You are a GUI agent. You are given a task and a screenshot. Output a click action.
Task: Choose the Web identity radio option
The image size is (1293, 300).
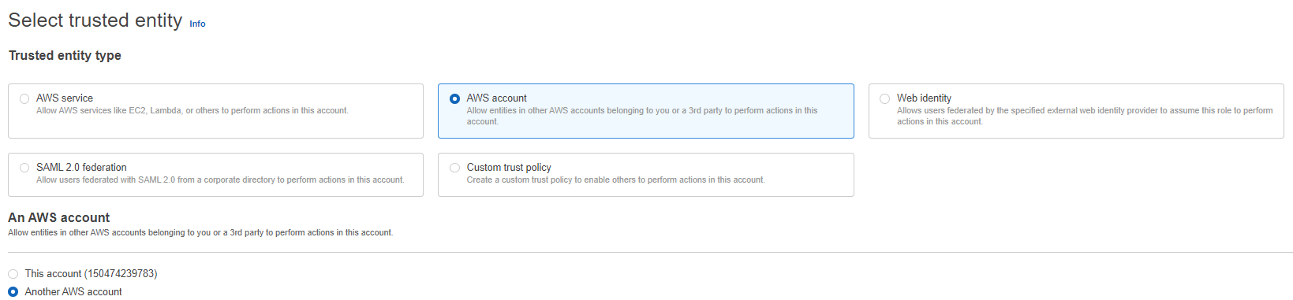point(884,98)
